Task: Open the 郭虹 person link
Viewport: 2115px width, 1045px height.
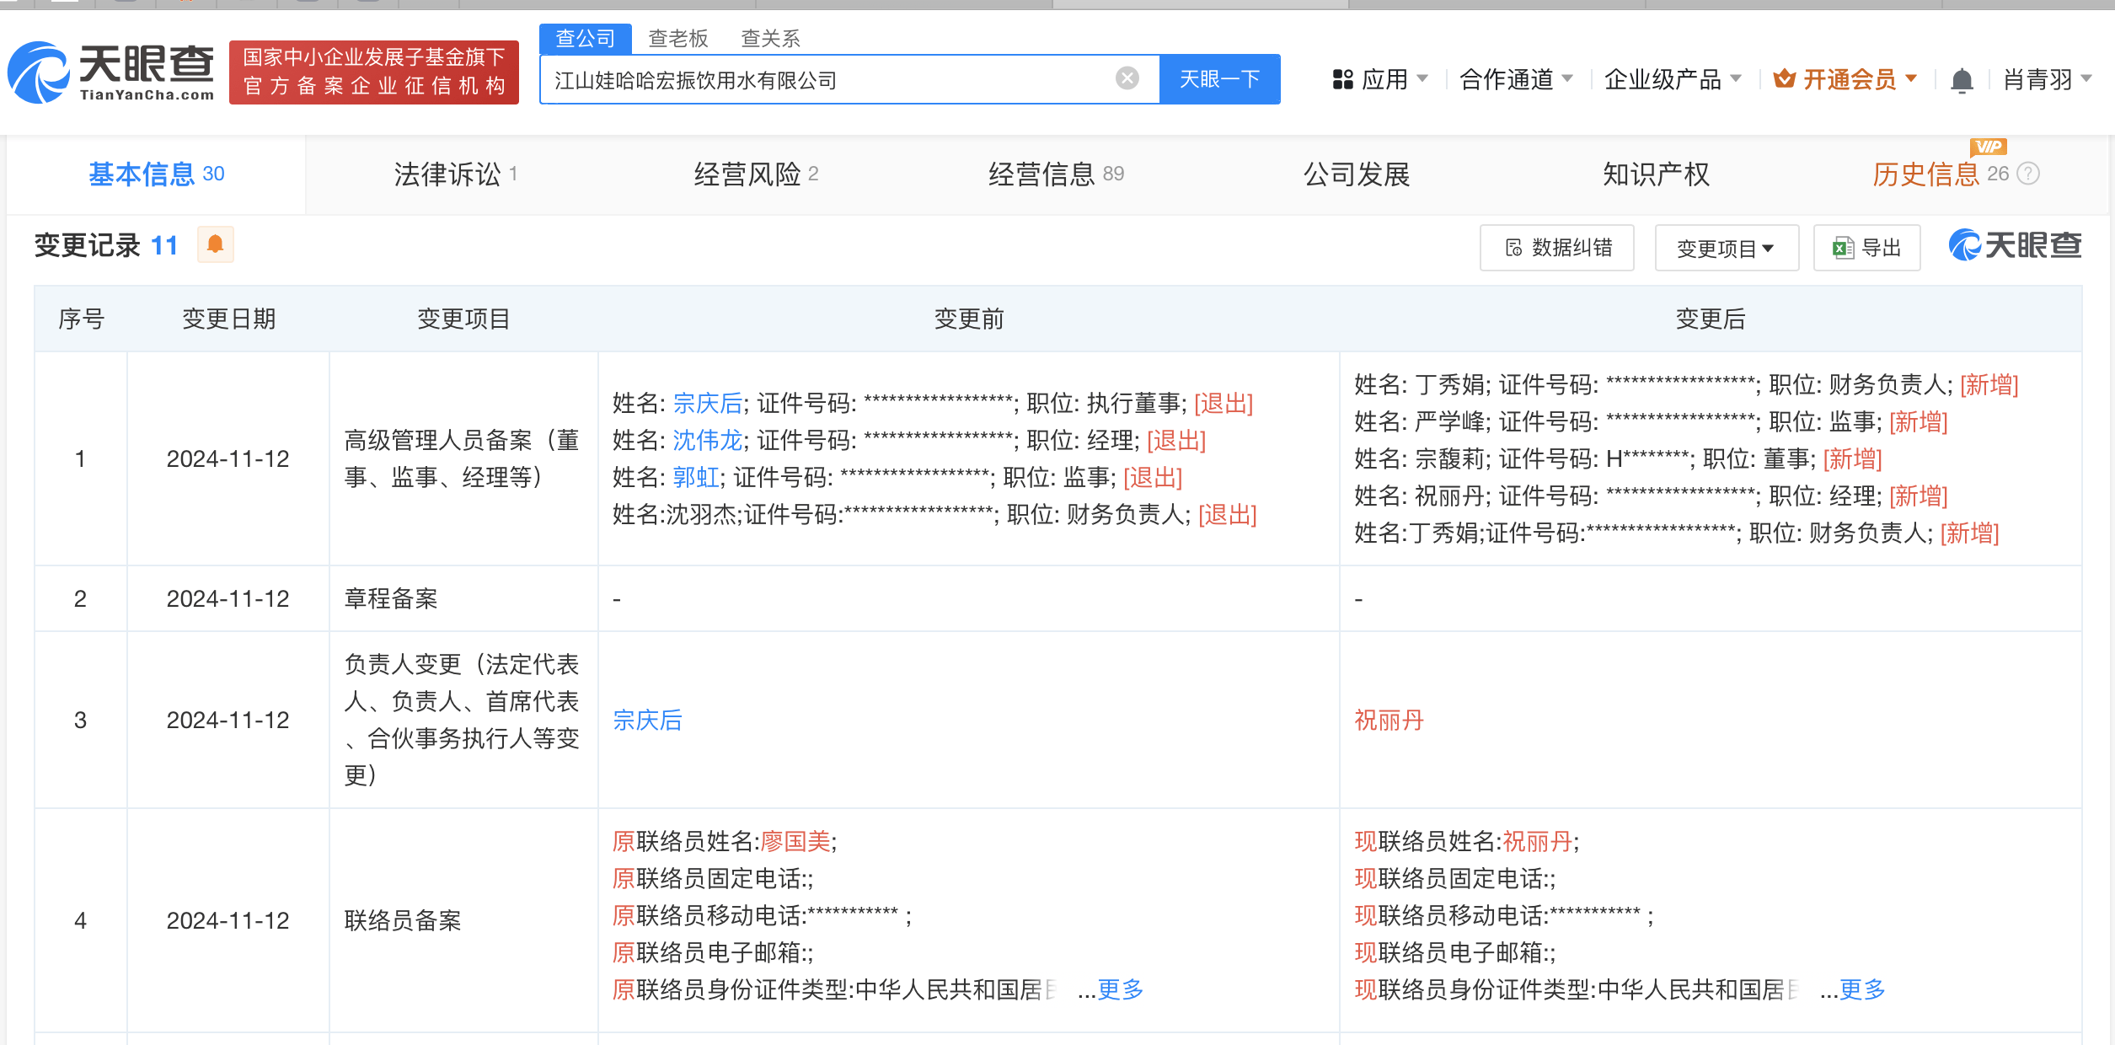Action: coord(696,478)
